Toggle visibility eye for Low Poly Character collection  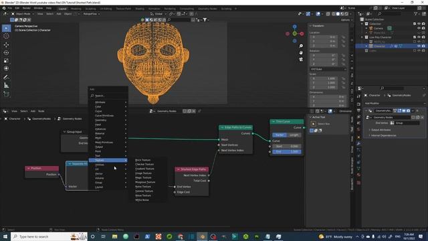click(x=419, y=37)
